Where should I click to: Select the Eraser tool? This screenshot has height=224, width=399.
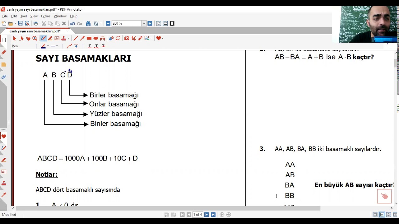[111, 38]
